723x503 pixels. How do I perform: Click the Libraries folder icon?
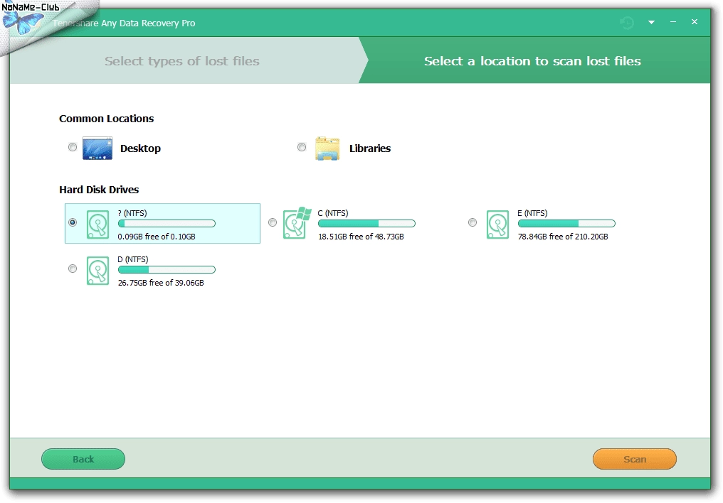pos(327,148)
